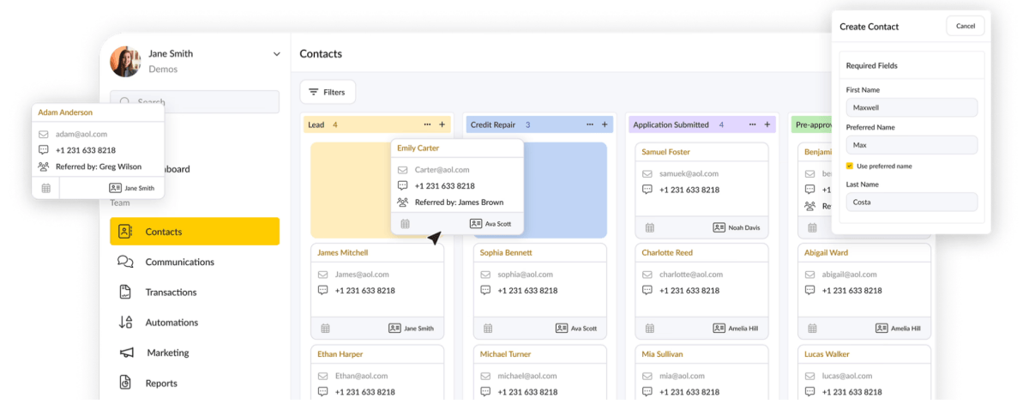Click the calendar icon on James Mitchell card
1029x405 pixels.
pos(326,328)
